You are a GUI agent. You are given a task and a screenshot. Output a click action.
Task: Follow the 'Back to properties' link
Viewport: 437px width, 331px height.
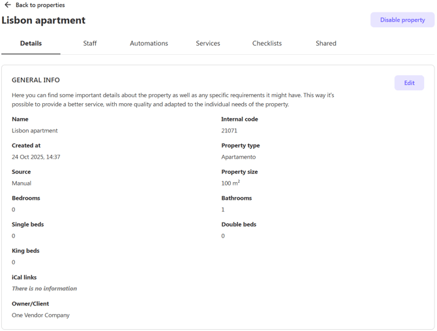tap(40, 5)
